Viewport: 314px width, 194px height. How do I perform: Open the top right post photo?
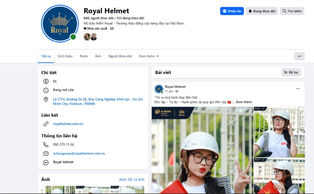click(x=279, y=132)
